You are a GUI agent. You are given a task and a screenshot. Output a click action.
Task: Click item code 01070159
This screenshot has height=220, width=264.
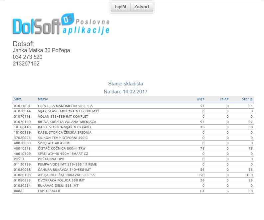coord(22,122)
